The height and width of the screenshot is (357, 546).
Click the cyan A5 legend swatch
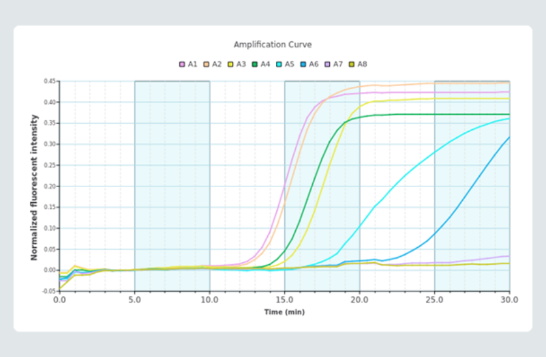(279, 64)
